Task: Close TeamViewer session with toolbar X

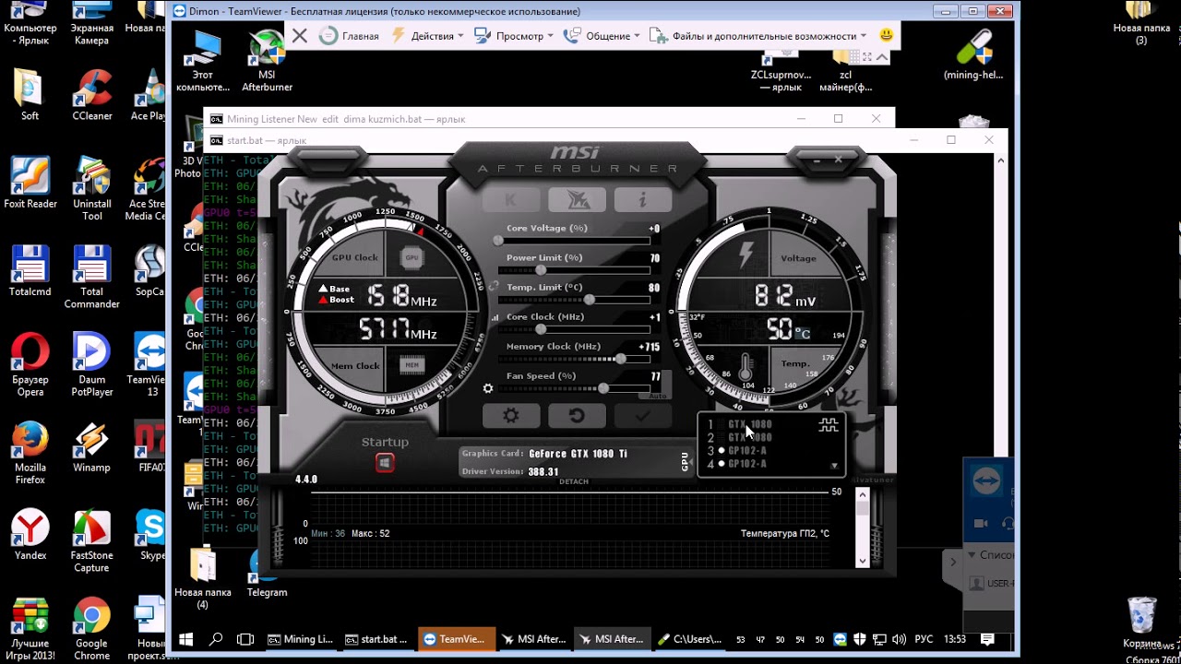Action: (x=299, y=36)
